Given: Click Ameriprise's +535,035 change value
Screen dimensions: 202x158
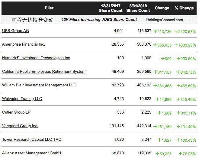Looking at the screenshot, I should [162, 45].
